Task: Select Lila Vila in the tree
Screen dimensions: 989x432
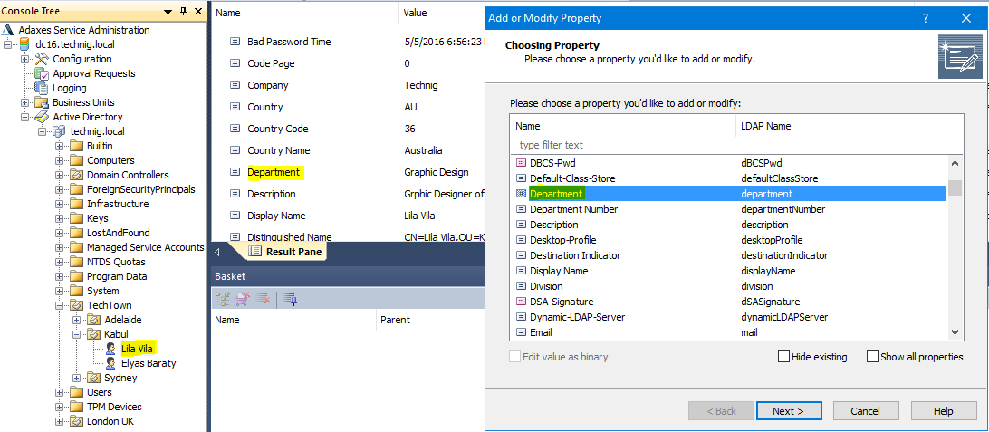Action: tap(138, 348)
